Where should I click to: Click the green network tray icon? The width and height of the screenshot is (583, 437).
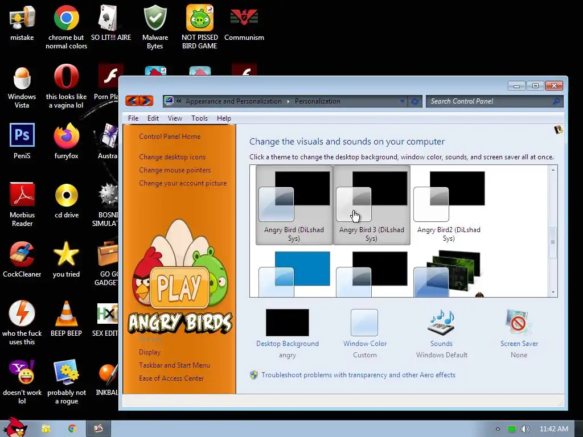[512, 429]
